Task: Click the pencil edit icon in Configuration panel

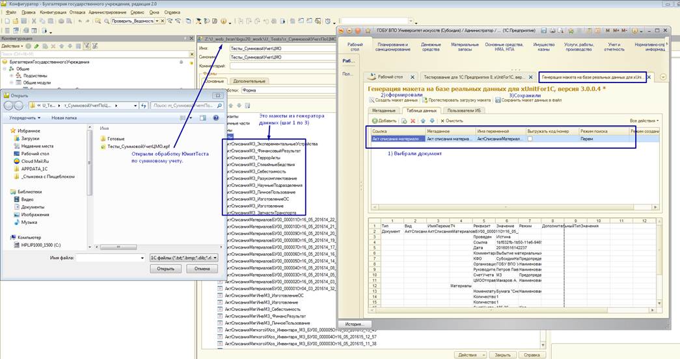Action: tap(36, 46)
